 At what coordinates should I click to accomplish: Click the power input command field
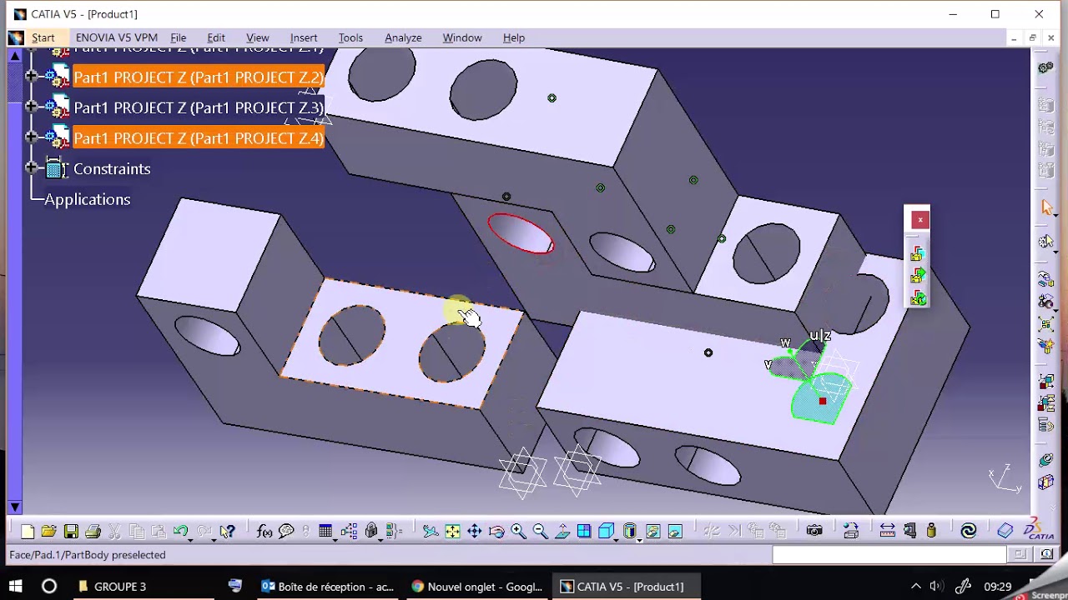pyautogui.click(x=889, y=554)
